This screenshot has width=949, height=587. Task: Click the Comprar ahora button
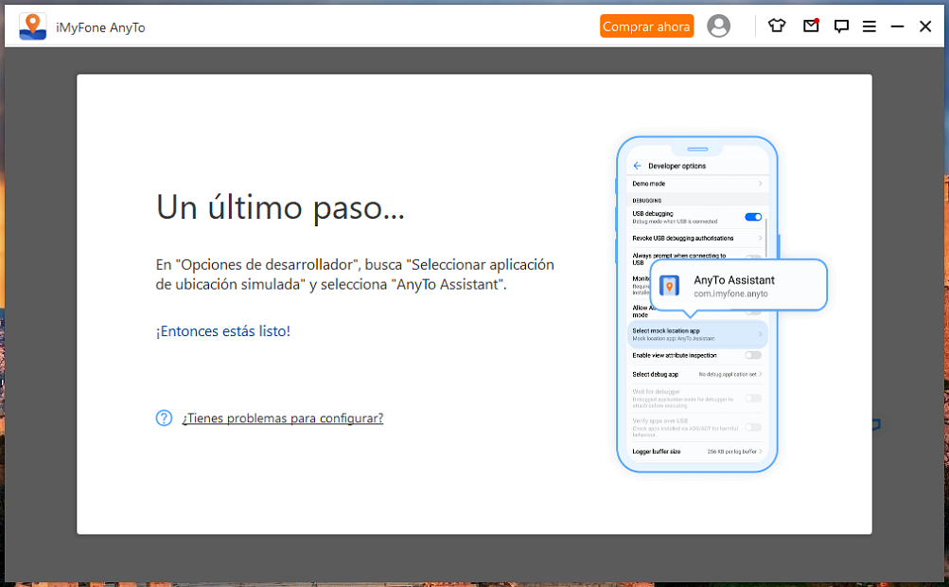pos(646,27)
